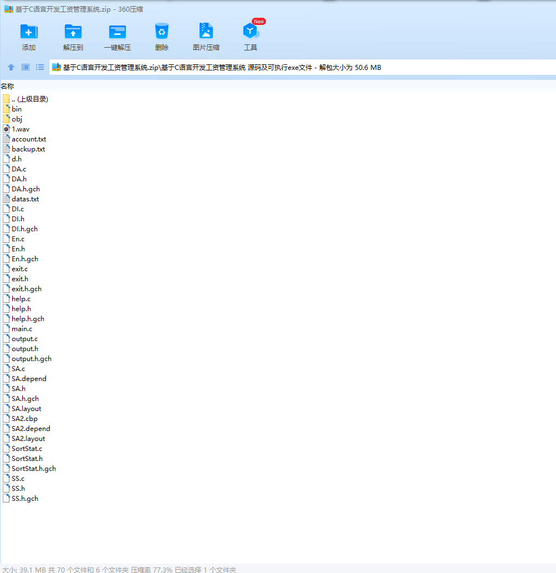Select the output.c file icon
The image size is (556, 573).
6,339
